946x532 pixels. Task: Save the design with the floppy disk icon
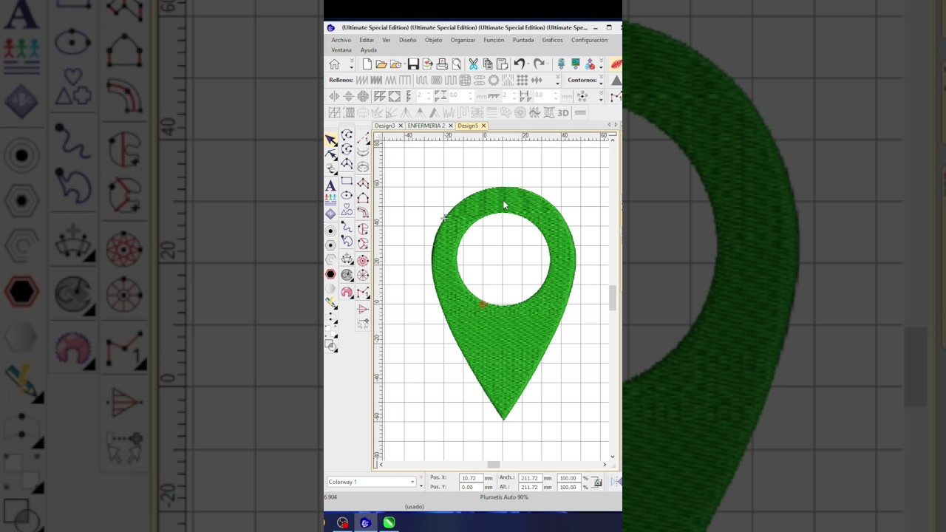[x=413, y=64]
